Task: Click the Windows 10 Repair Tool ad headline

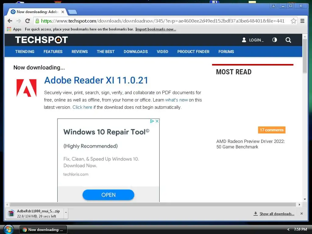Action: [106, 132]
